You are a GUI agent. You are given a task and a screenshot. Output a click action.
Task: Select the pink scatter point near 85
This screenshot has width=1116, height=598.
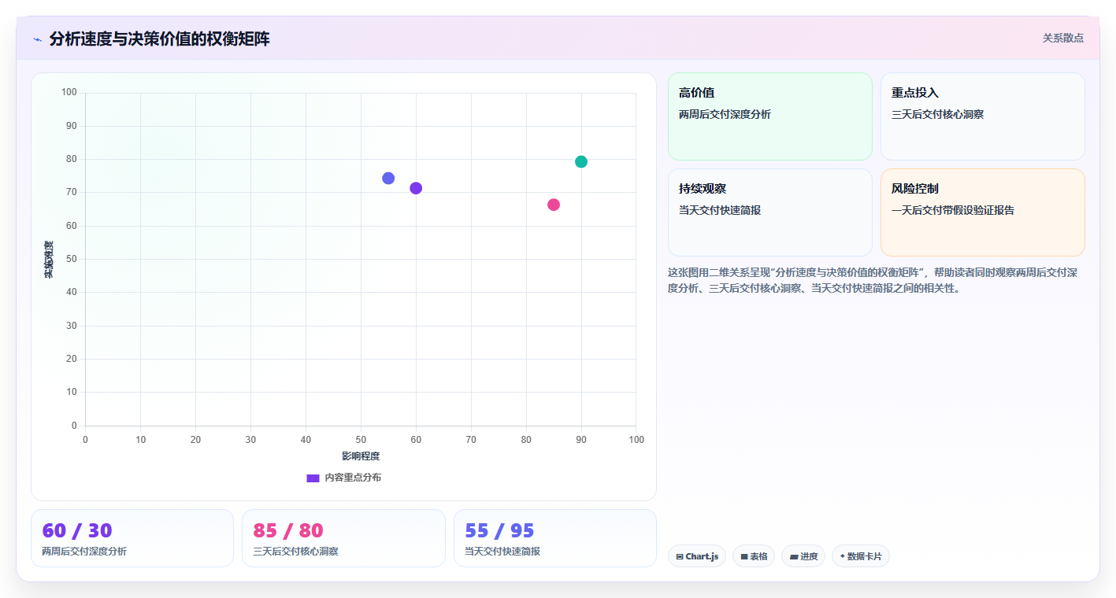pyautogui.click(x=554, y=205)
